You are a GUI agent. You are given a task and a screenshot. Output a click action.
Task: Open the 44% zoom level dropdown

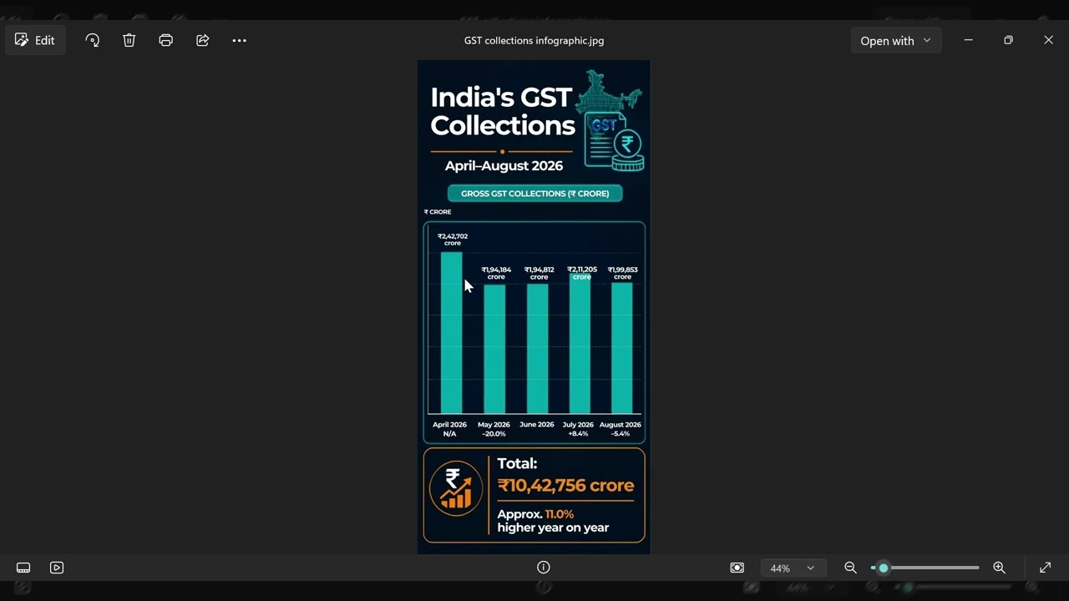point(793,568)
